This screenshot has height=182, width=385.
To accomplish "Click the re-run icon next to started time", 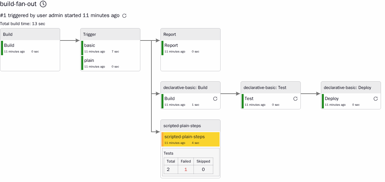I will 124,16.
